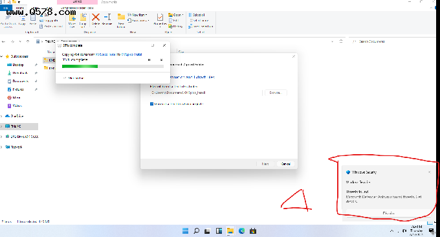Image resolution: width=440 pixels, height=237 pixels.
Task: Click Paste shortcut in Clipboard group
Action: [51, 27]
